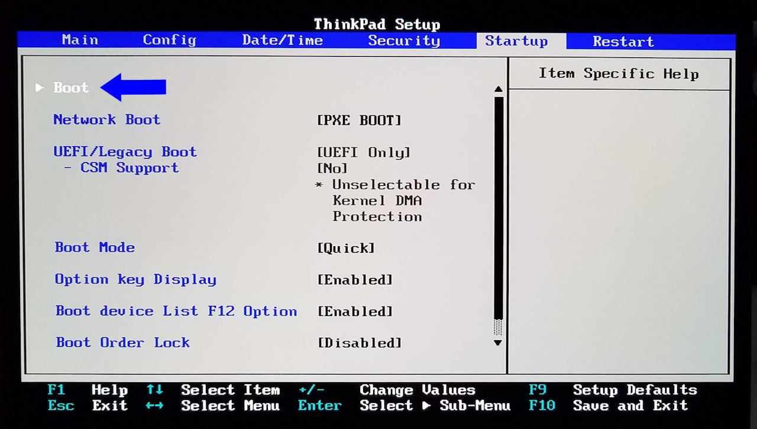The width and height of the screenshot is (757, 429).
Task: Click the ThinkPad Setup title
Action: [377, 24]
